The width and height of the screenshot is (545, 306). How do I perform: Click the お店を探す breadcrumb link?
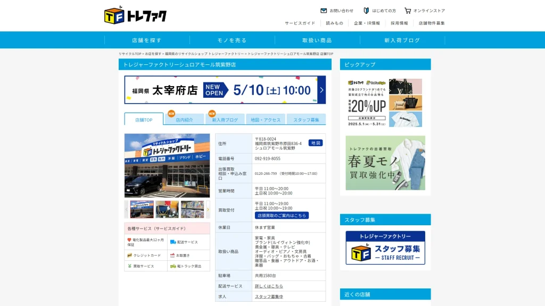coord(153,54)
